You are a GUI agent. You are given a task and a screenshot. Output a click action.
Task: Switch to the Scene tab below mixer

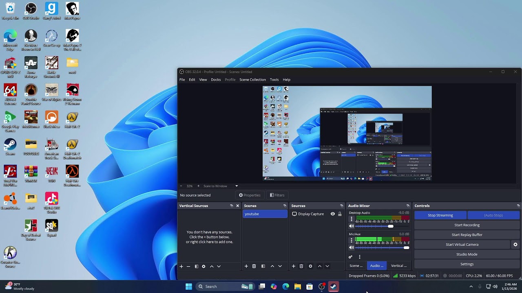point(356,266)
